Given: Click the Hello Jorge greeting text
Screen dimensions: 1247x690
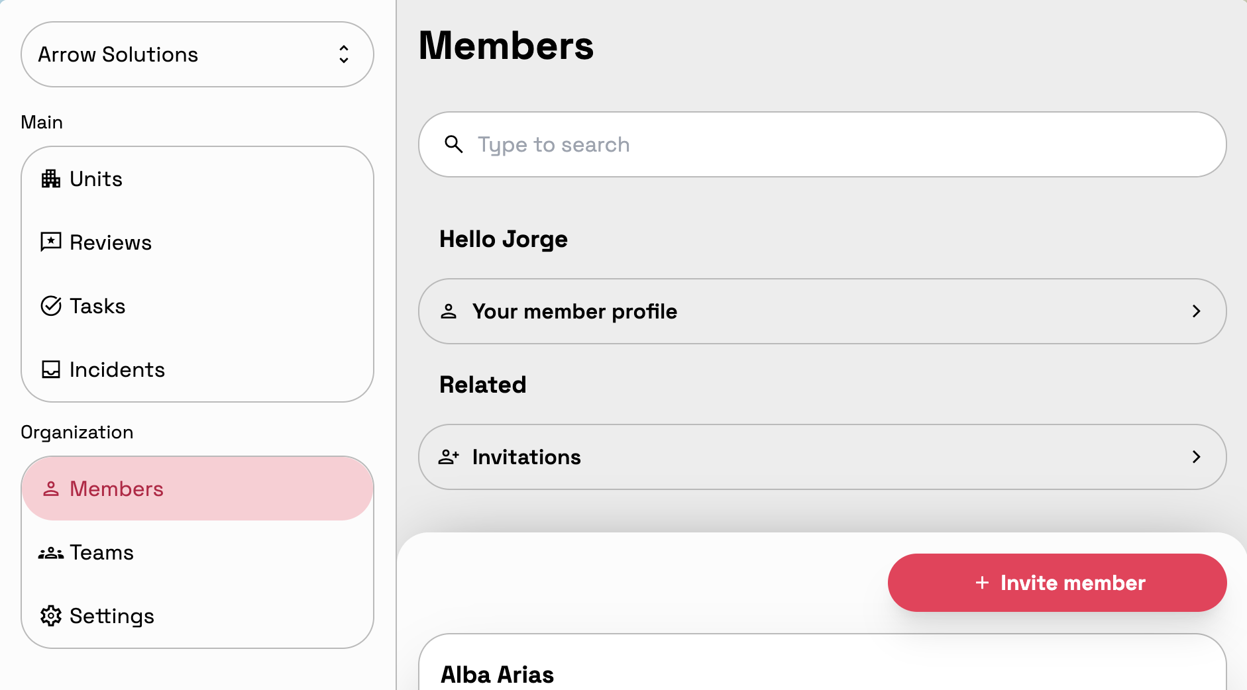Looking at the screenshot, I should [504, 239].
